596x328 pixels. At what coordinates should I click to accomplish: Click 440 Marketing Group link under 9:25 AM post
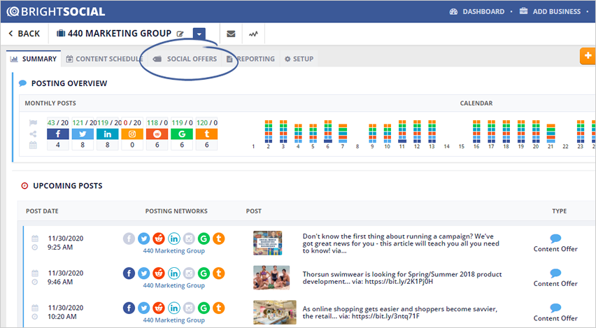point(173,250)
